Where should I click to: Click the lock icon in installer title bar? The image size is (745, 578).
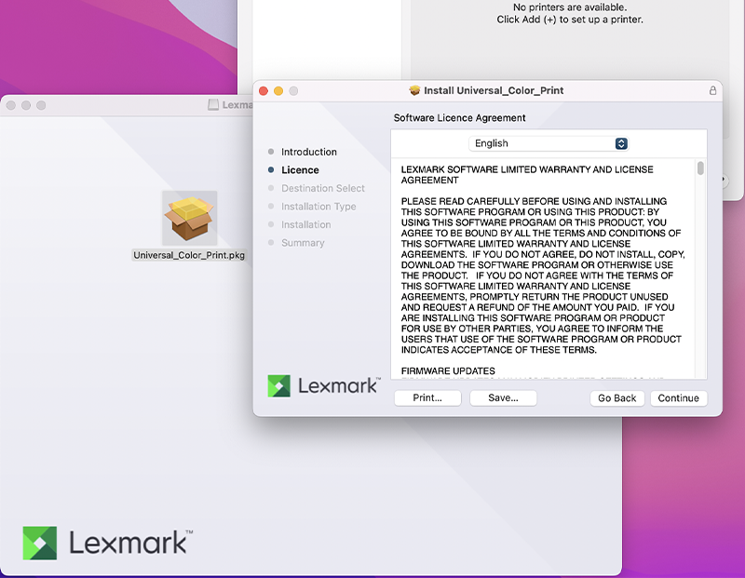click(x=712, y=90)
